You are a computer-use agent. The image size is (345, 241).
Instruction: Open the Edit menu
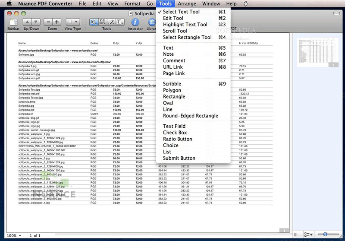coord(97,3)
